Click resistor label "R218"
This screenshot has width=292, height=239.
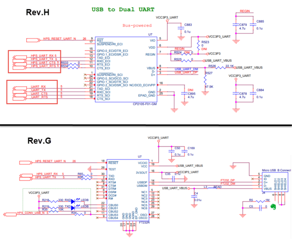45,200
